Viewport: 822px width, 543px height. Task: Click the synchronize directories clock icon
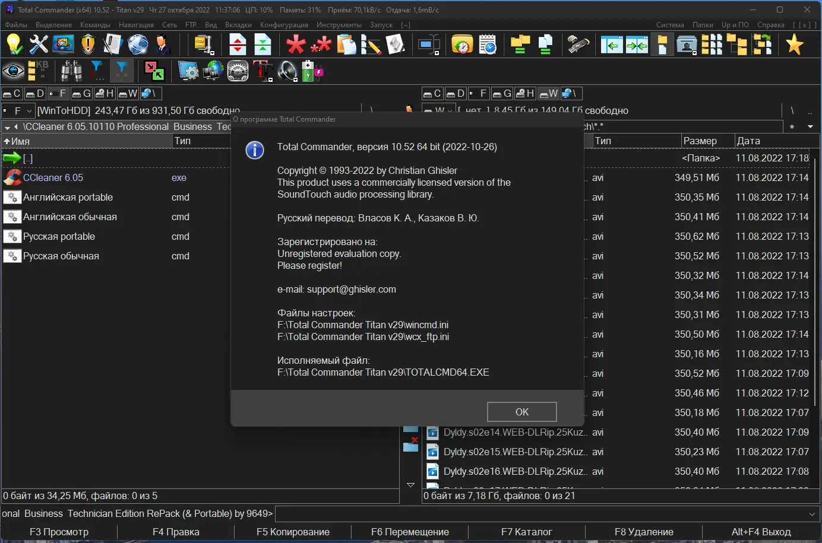pyautogui.click(x=461, y=45)
